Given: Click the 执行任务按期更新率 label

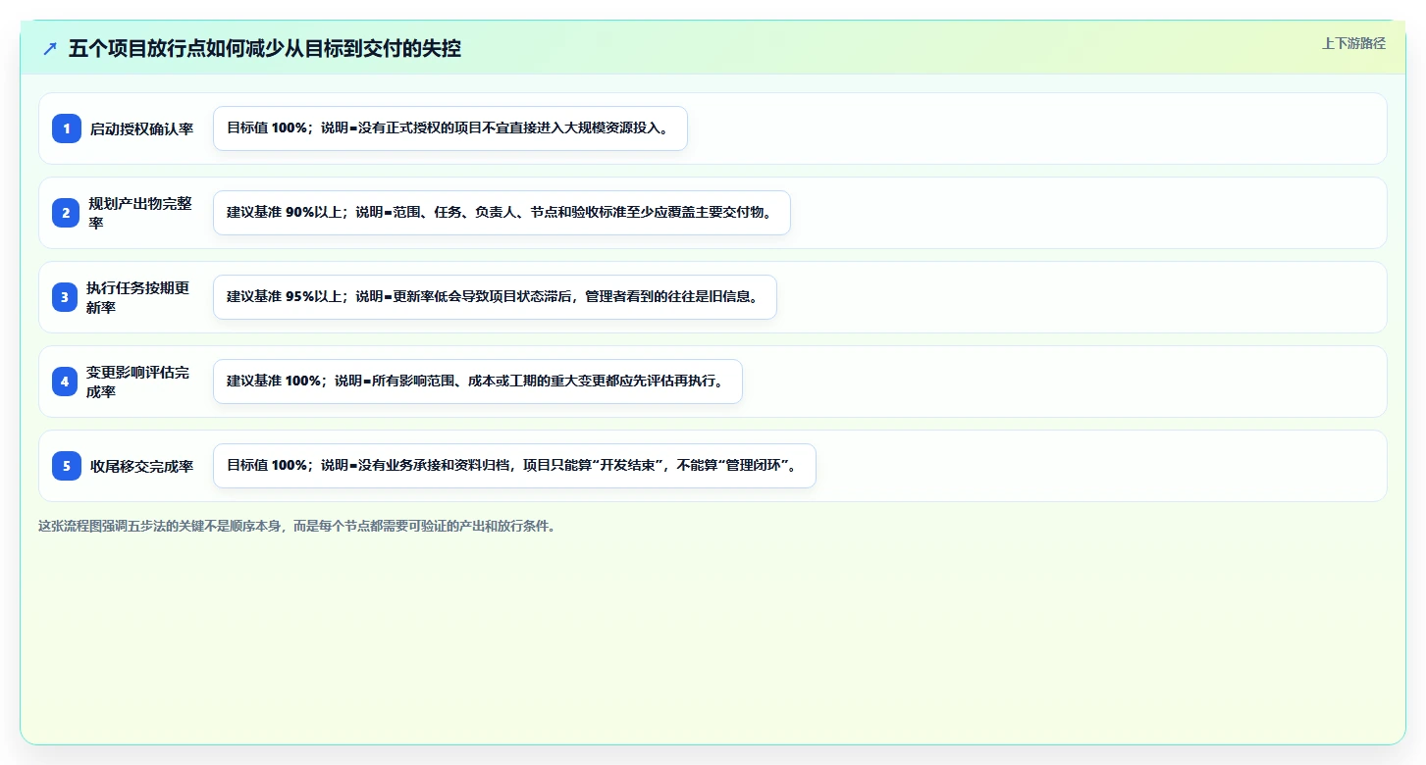Looking at the screenshot, I should 137,297.
